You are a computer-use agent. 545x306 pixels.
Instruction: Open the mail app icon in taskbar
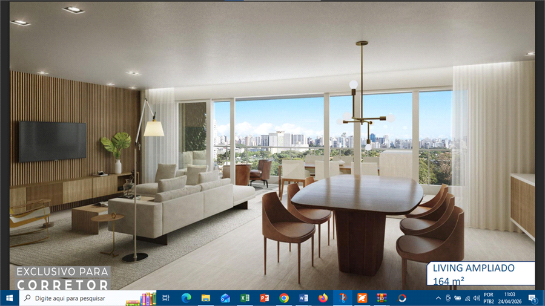click(225, 298)
